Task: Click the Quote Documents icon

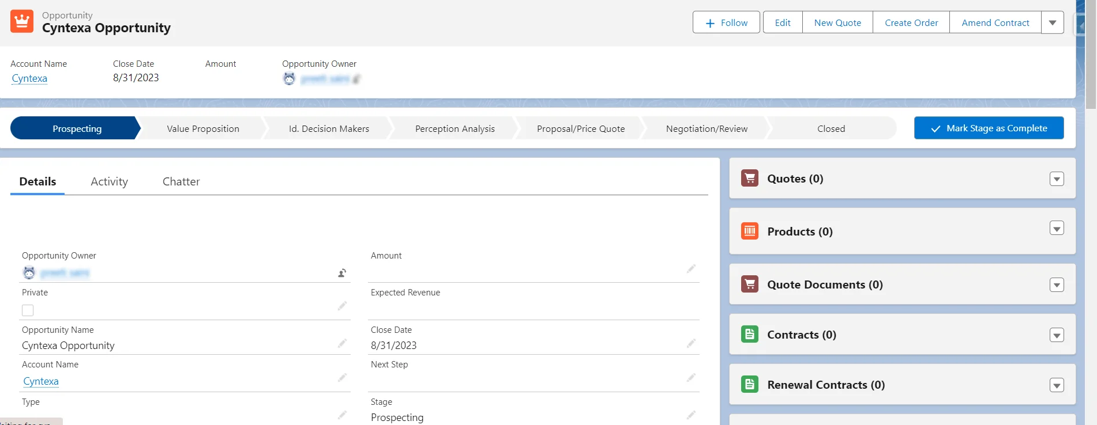Action: coord(749,284)
